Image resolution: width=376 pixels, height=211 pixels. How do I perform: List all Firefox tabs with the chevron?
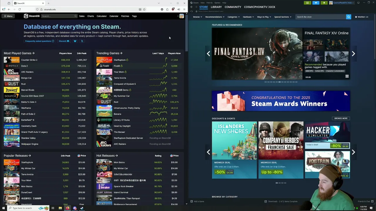pyautogui.click(x=159, y=3)
